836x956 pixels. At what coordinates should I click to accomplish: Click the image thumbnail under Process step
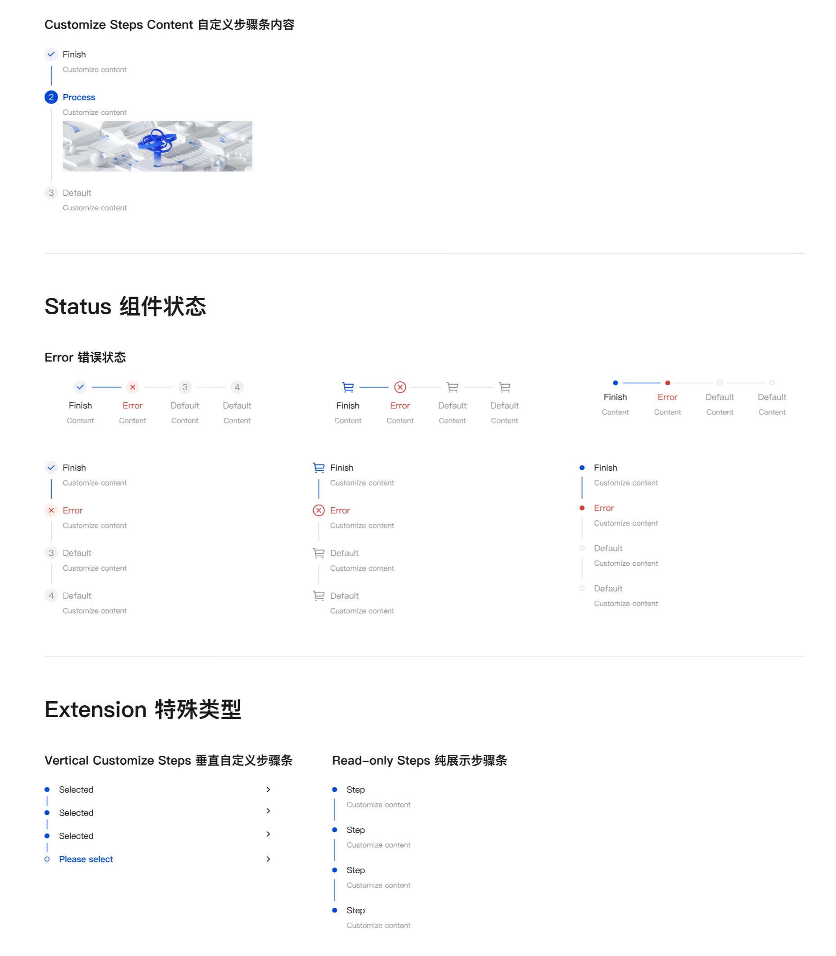point(157,146)
